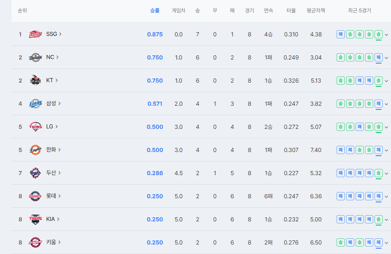Viewport: 391px width, 254px height.
Task: Click KIA's latest win result badge
Action: coord(379,219)
